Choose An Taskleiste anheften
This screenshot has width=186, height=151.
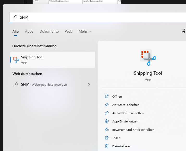tap(128, 113)
